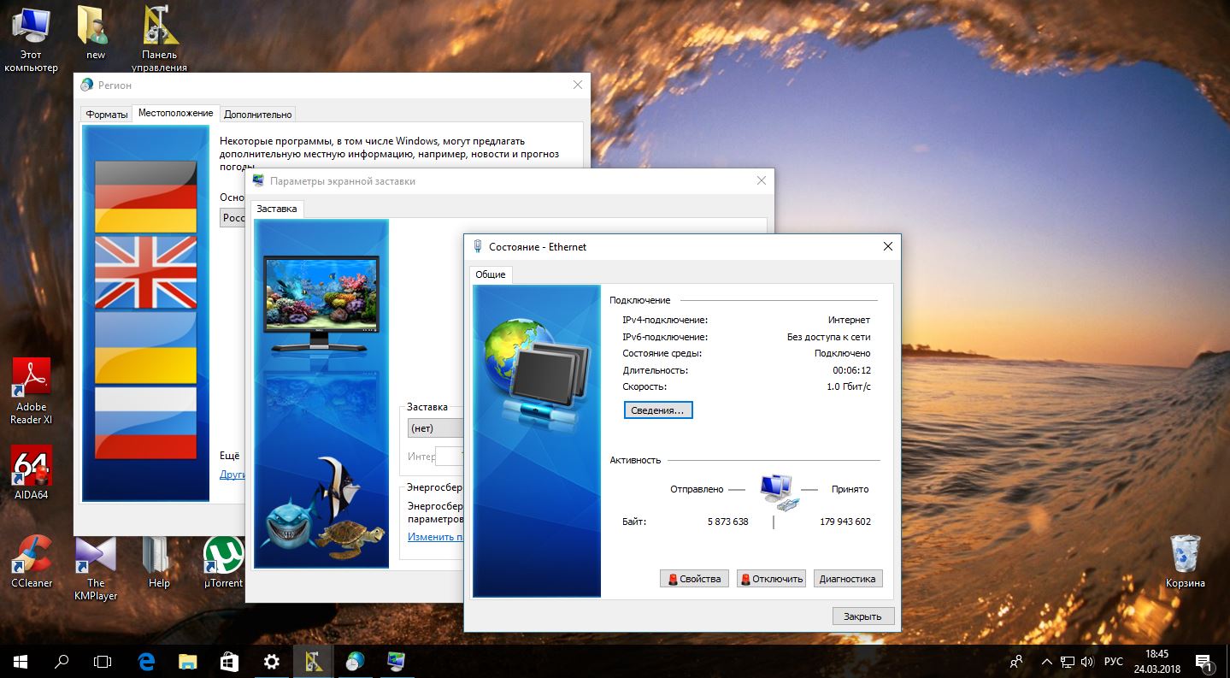This screenshot has width=1230, height=678.
Task: Open the Windows Start menu
Action: (21, 661)
